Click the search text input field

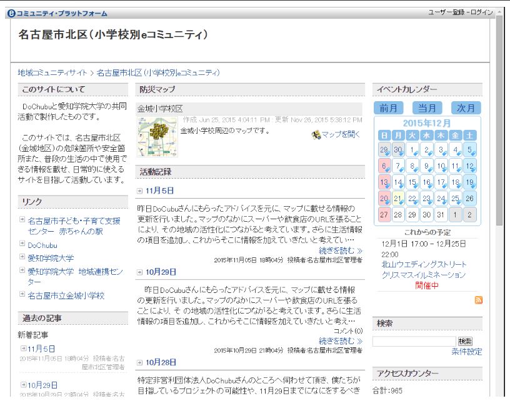coord(414,342)
